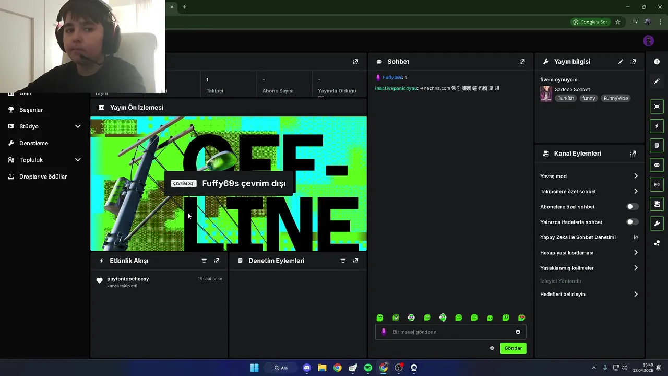Screen dimensions: 668x376
Task: Open Chrome three-dot browser menu
Action: pos(660,22)
